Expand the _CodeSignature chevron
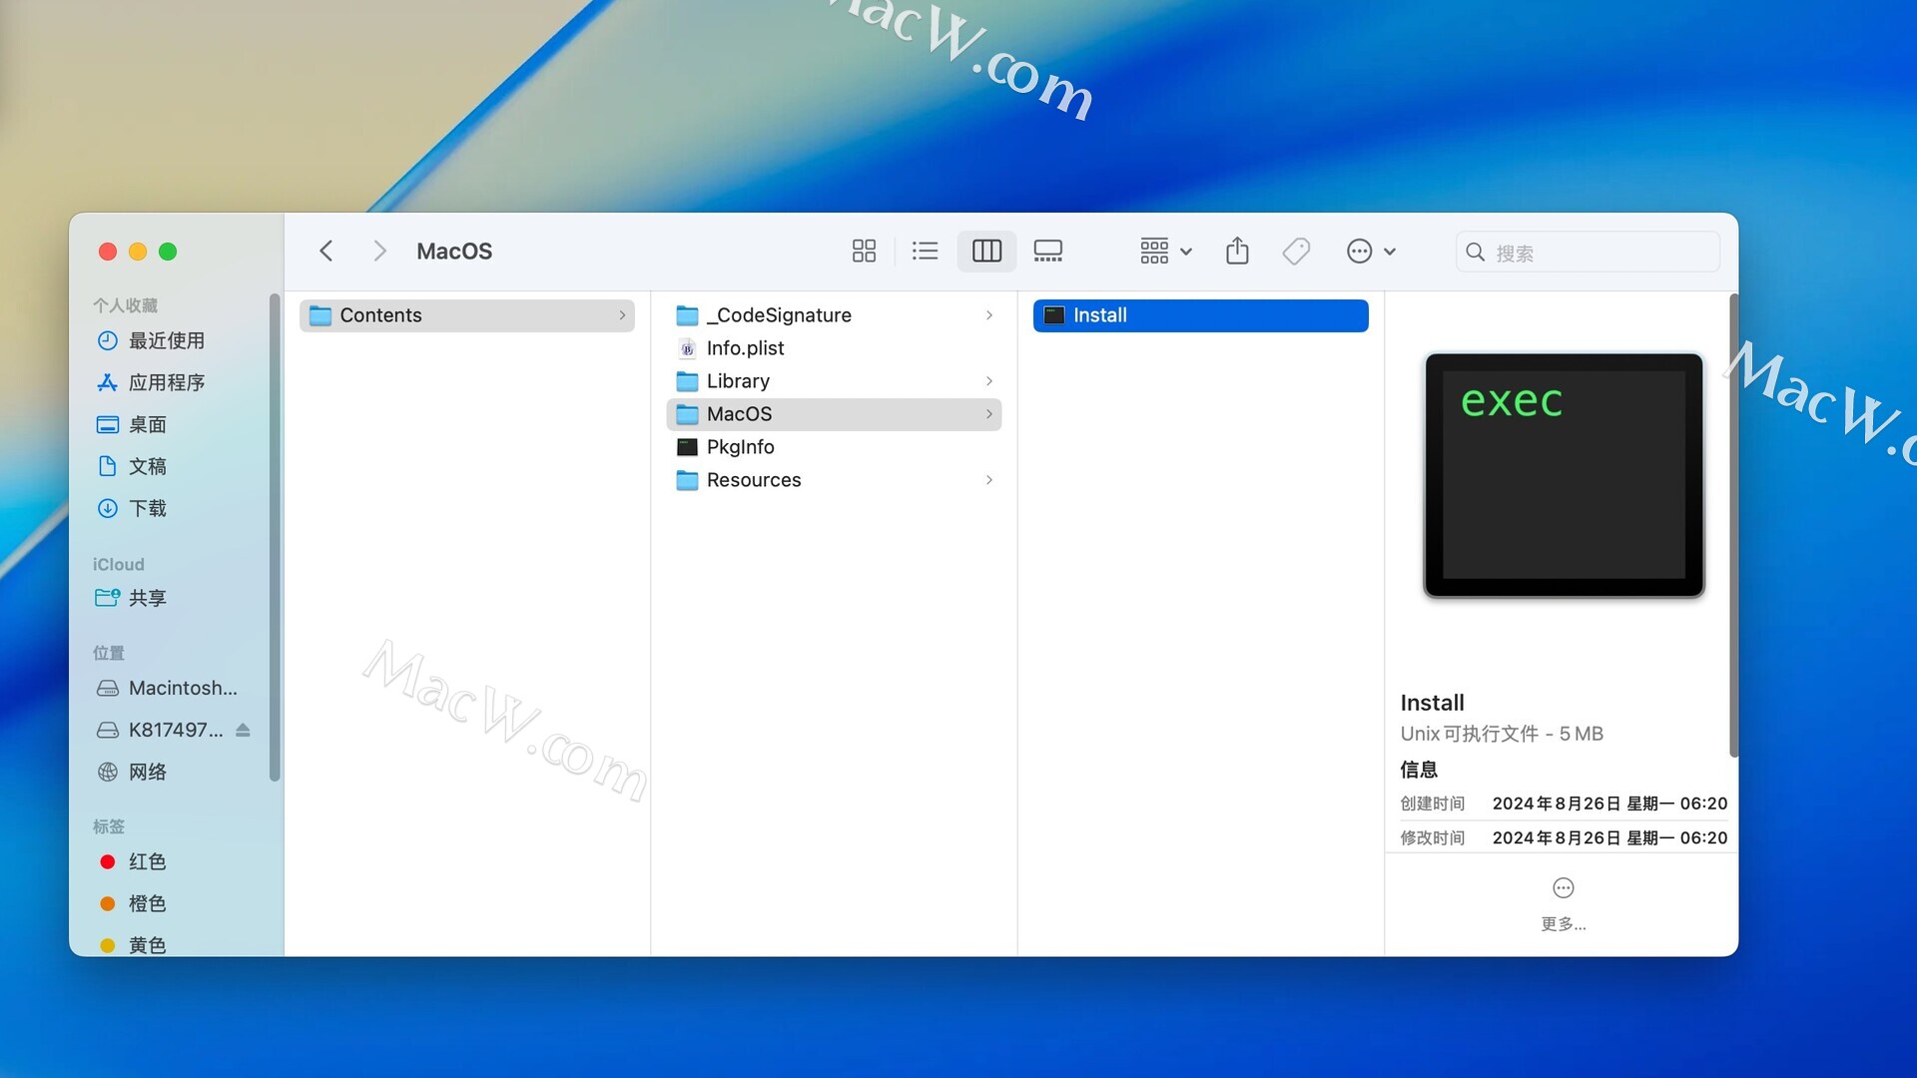 989,315
